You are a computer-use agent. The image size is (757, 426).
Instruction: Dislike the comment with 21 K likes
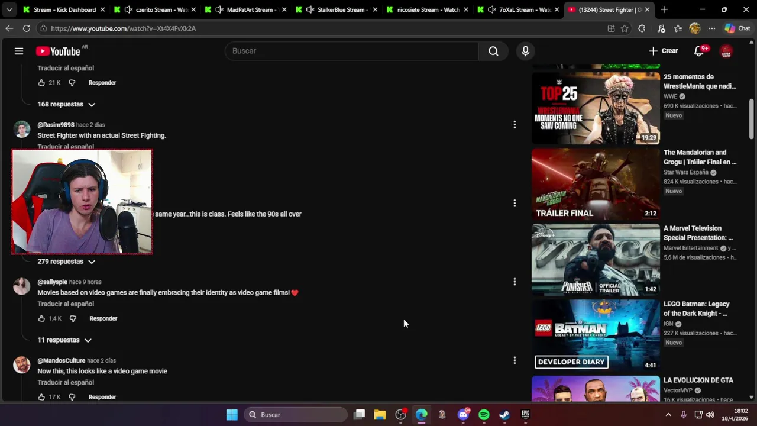click(72, 83)
